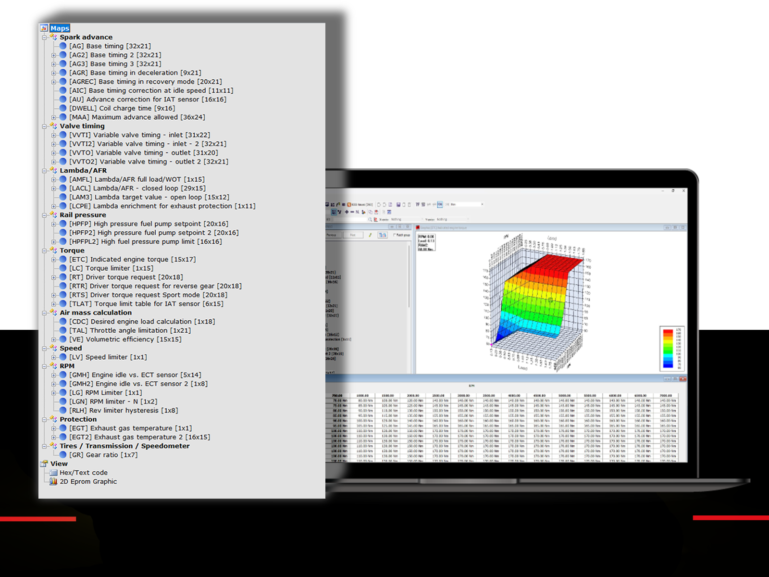769x577 pixels.
Task: Expand the [ETC] Indicated engine torque node
Action: (x=54, y=260)
